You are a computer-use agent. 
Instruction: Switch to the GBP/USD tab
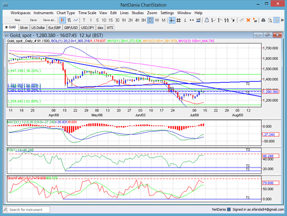[x=71, y=28]
